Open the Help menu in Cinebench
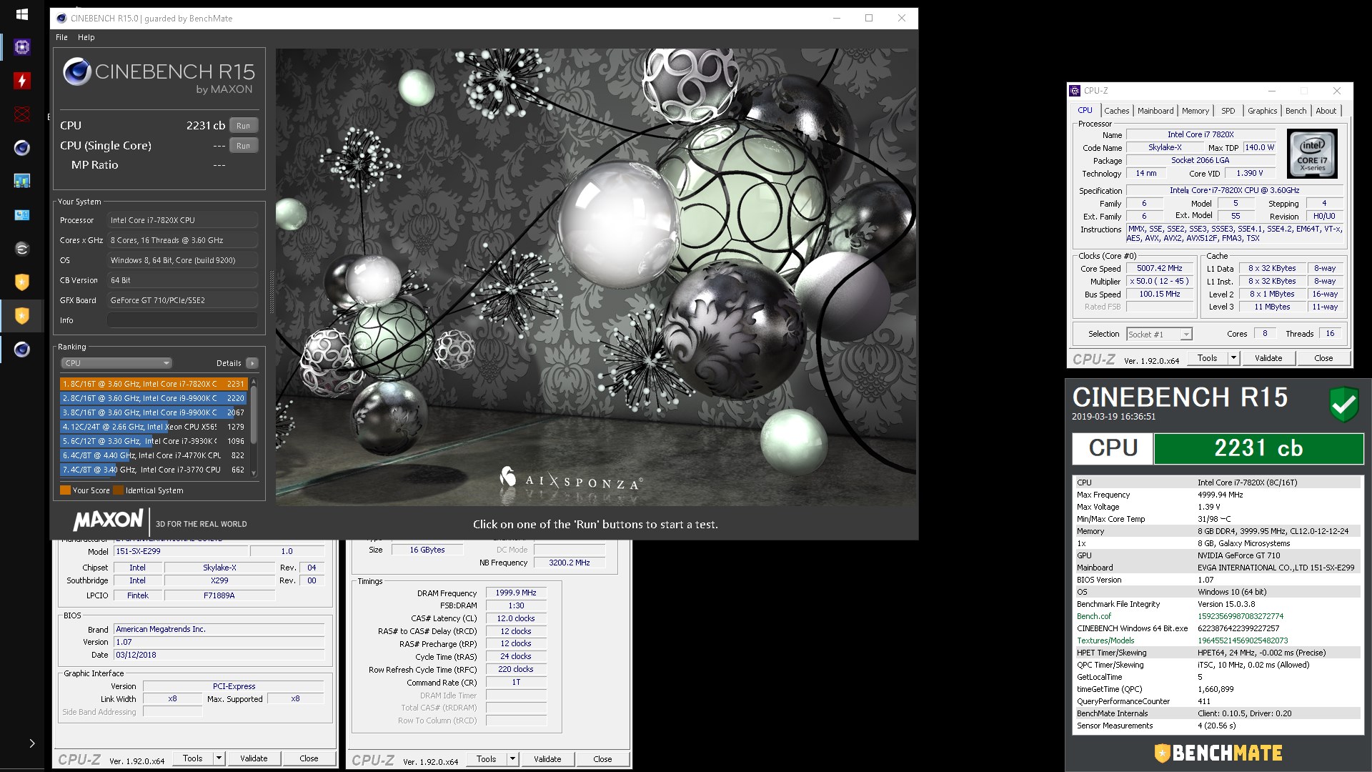 [86, 37]
